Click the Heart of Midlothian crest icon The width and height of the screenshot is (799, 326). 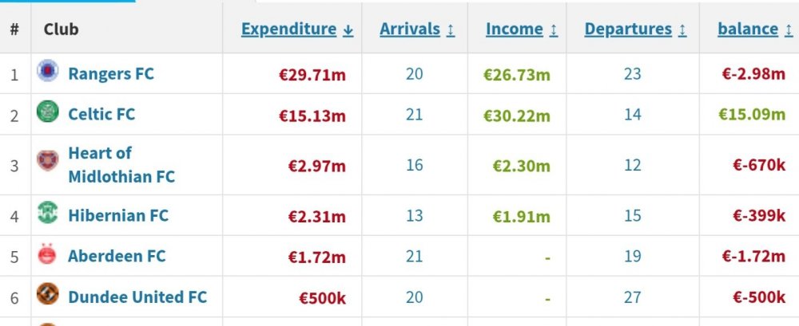[48, 162]
